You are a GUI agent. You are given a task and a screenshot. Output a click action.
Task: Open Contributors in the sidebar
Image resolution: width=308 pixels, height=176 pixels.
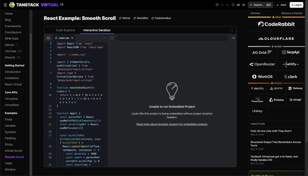[13, 32]
